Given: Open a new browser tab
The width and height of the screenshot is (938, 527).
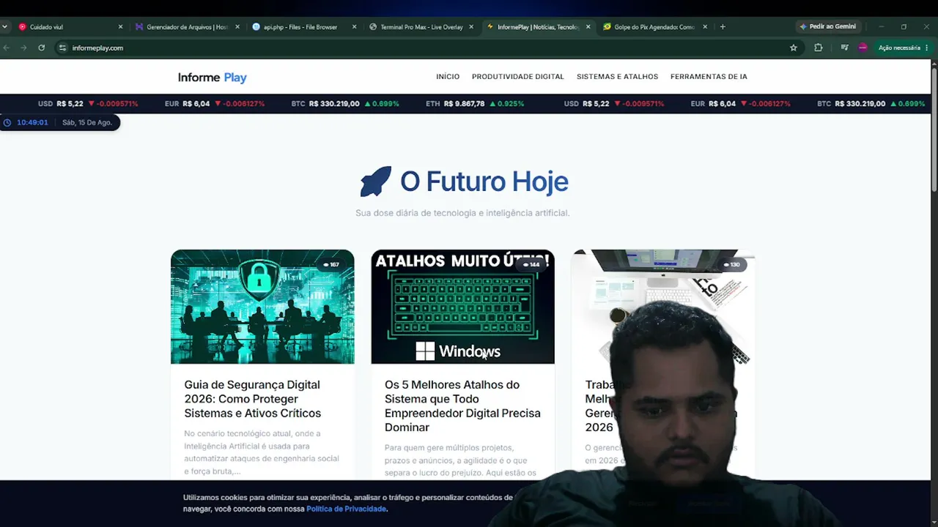Looking at the screenshot, I should click(x=723, y=27).
